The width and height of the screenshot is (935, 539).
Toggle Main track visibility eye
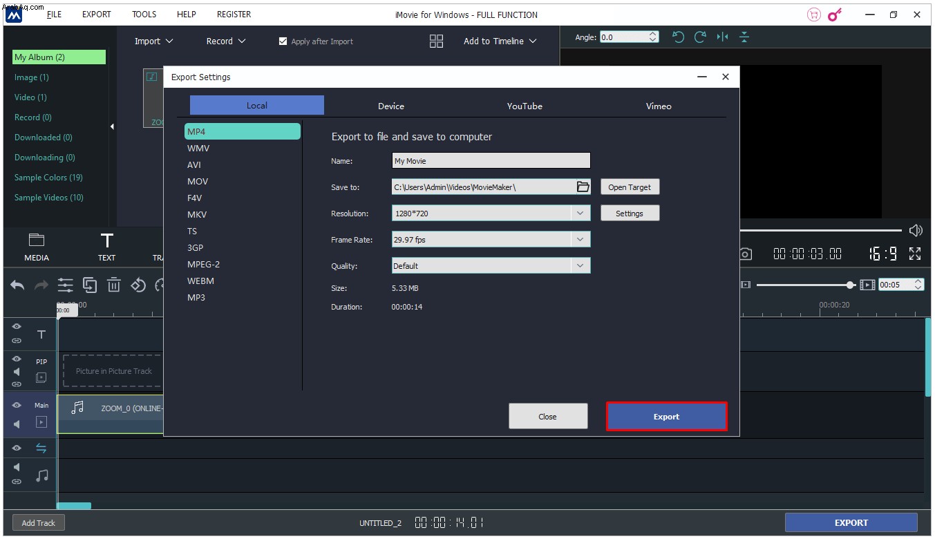tap(17, 406)
